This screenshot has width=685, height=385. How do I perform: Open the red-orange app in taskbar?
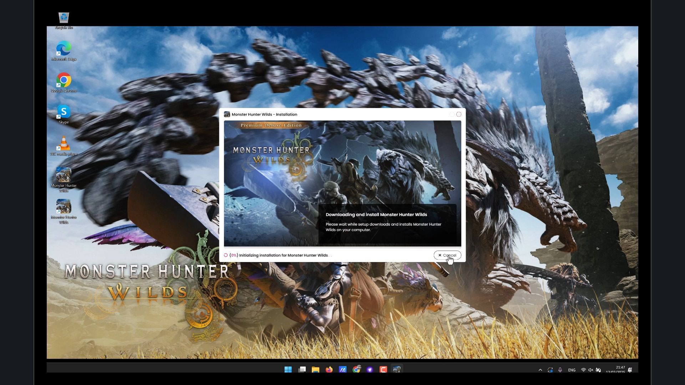point(383,370)
